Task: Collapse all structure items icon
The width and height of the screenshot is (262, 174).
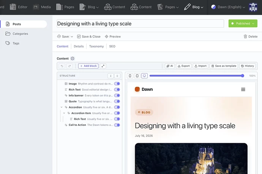Action: (110, 76)
